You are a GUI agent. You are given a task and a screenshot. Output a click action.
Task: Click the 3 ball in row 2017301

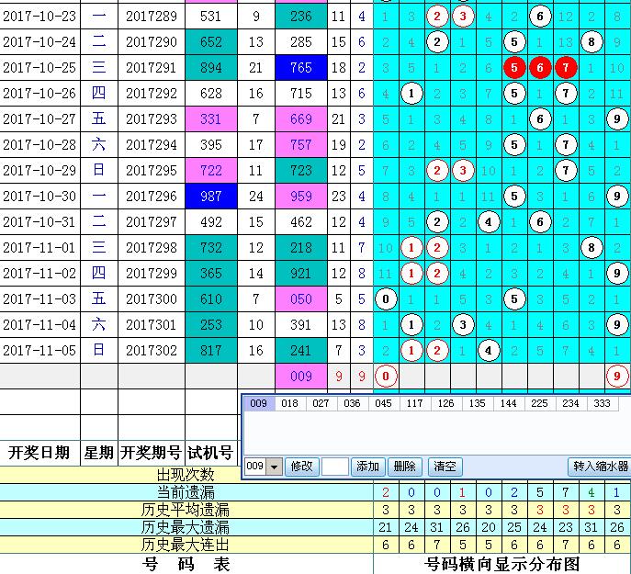coord(463,325)
